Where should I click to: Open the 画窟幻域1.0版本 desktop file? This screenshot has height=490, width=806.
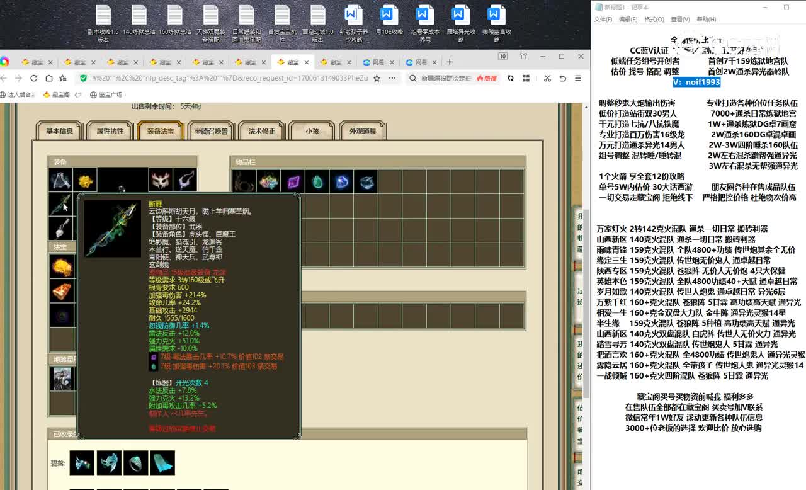pos(318,24)
